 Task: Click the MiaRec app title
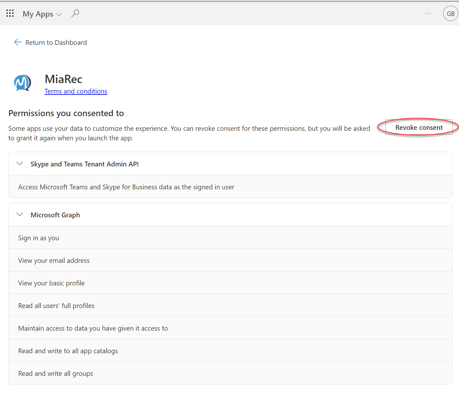pyautogui.click(x=64, y=79)
